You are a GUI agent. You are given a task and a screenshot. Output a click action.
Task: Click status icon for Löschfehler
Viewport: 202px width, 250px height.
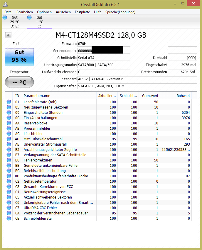[x=9, y=134]
